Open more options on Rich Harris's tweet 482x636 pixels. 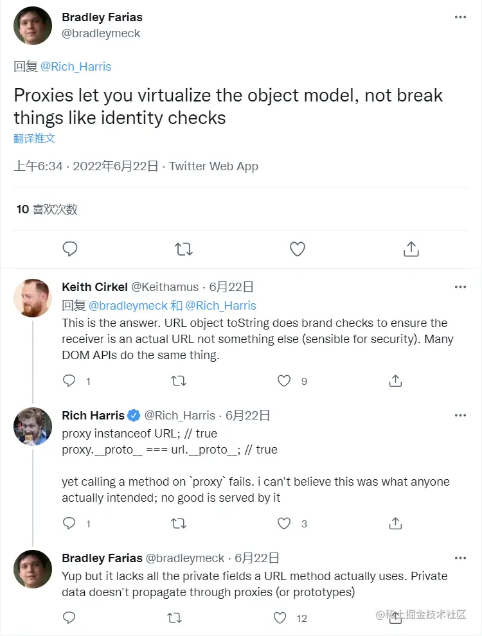click(x=460, y=416)
